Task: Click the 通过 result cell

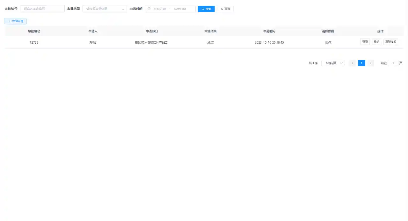Action: [210, 42]
